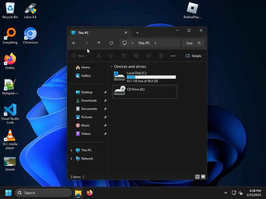Open the New item dropdown
The width and height of the screenshot is (266, 199).
coord(79,56)
